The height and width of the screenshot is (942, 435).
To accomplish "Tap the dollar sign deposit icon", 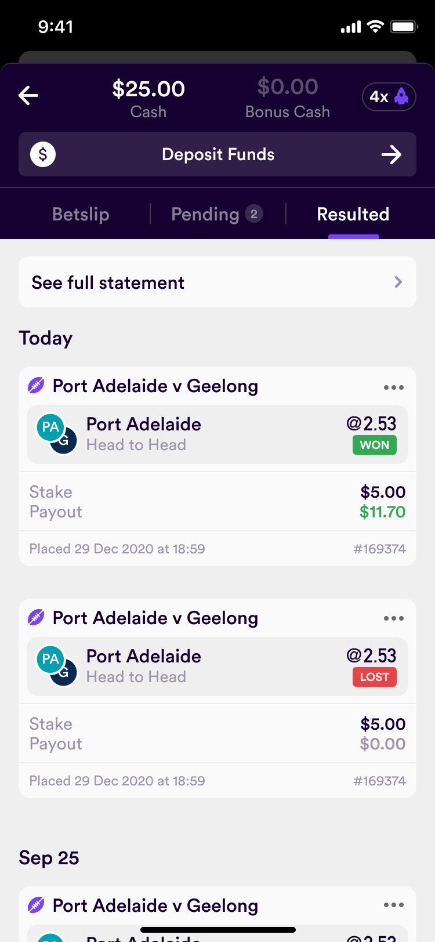I will [43, 154].
